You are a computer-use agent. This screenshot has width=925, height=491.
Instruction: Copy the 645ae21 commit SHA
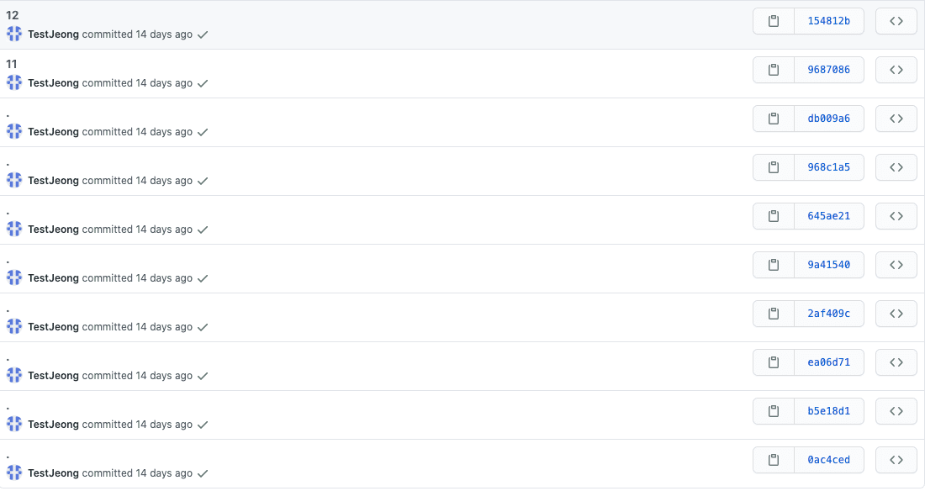pos(773,216)
